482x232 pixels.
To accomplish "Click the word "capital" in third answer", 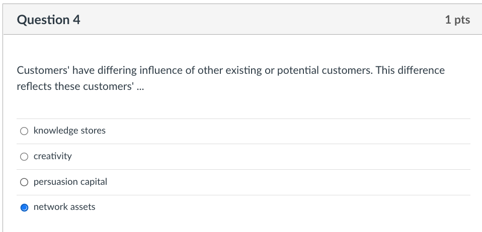I will tap(95, 182).
